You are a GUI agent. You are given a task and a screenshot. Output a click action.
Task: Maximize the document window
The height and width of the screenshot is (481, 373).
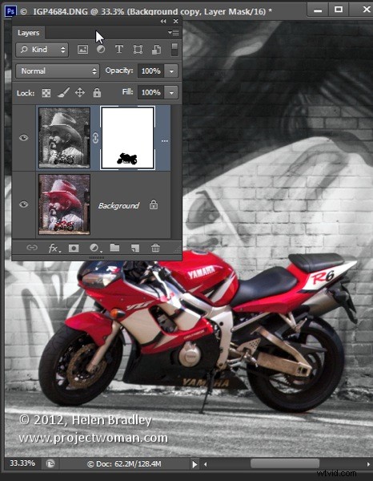point(339,10)
